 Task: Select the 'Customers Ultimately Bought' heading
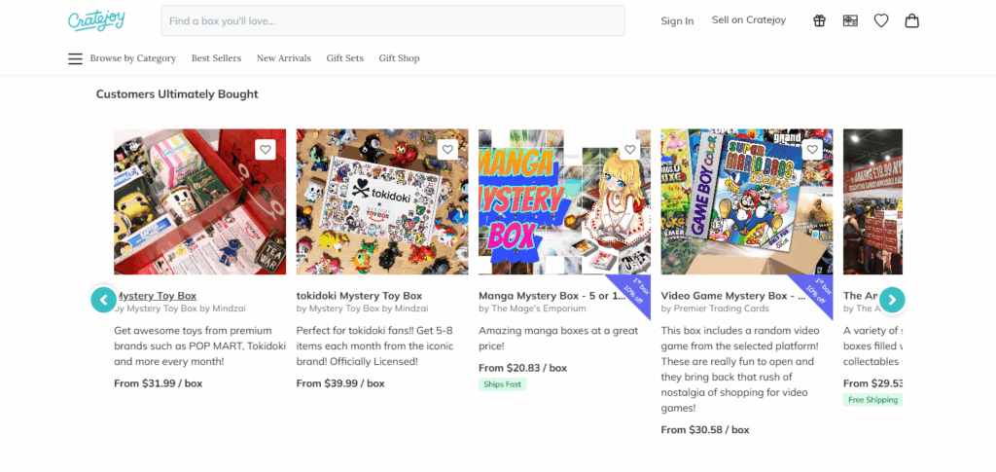[177, 94]
